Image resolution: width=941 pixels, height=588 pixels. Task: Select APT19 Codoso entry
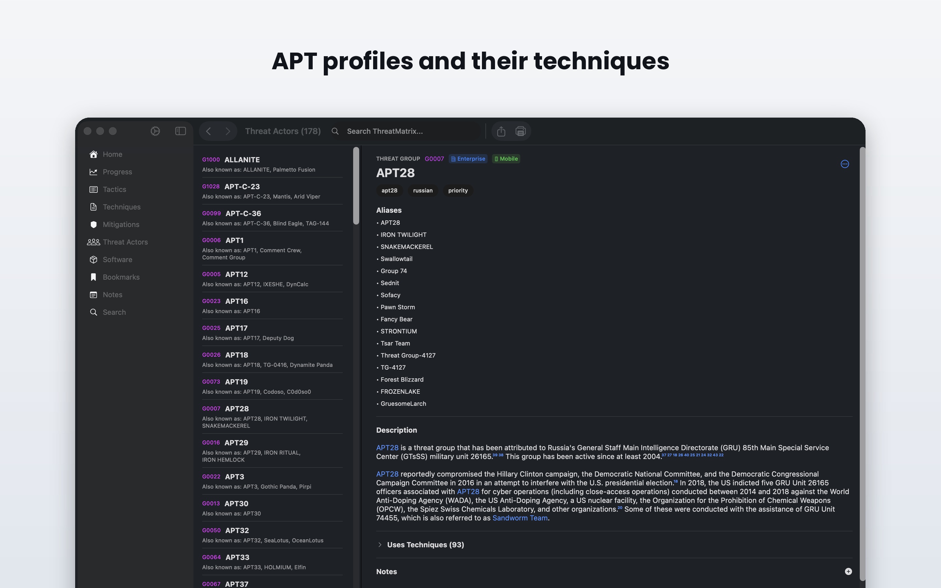pyautogui.click(x=272, y=386)
